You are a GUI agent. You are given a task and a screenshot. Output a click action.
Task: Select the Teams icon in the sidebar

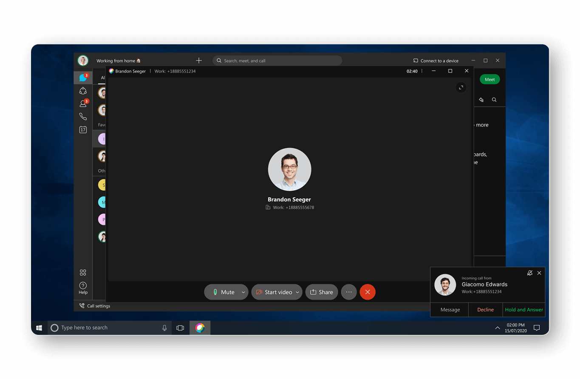tap(83, 91)
